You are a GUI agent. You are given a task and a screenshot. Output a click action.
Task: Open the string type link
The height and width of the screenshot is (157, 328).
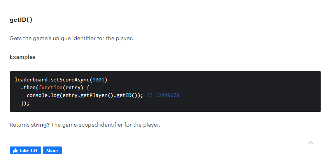[x=40, y=125]
